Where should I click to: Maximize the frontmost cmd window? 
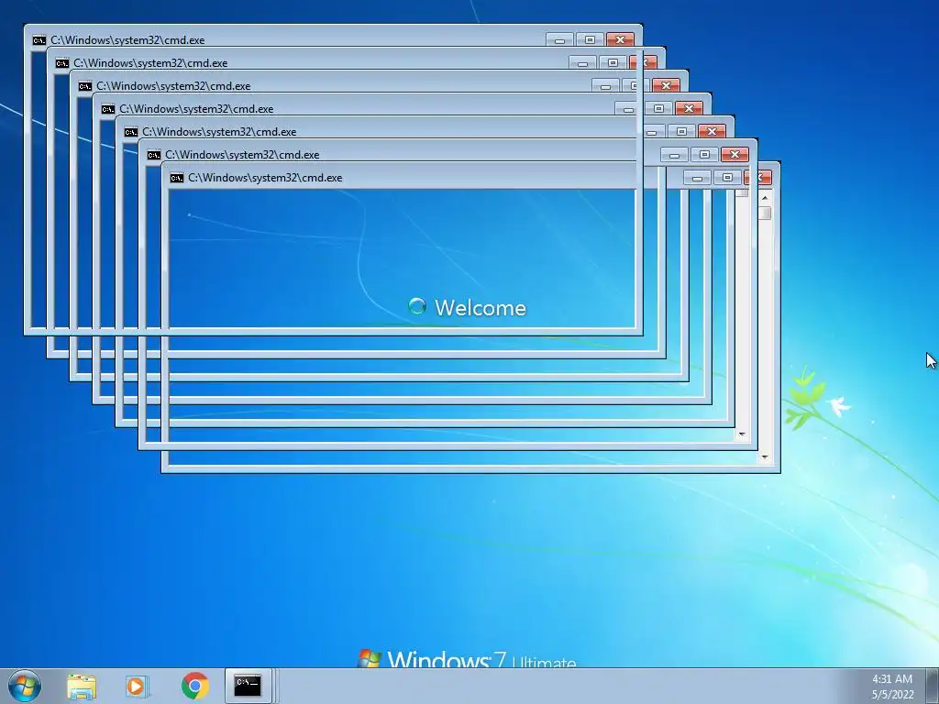tap(590, 40)
